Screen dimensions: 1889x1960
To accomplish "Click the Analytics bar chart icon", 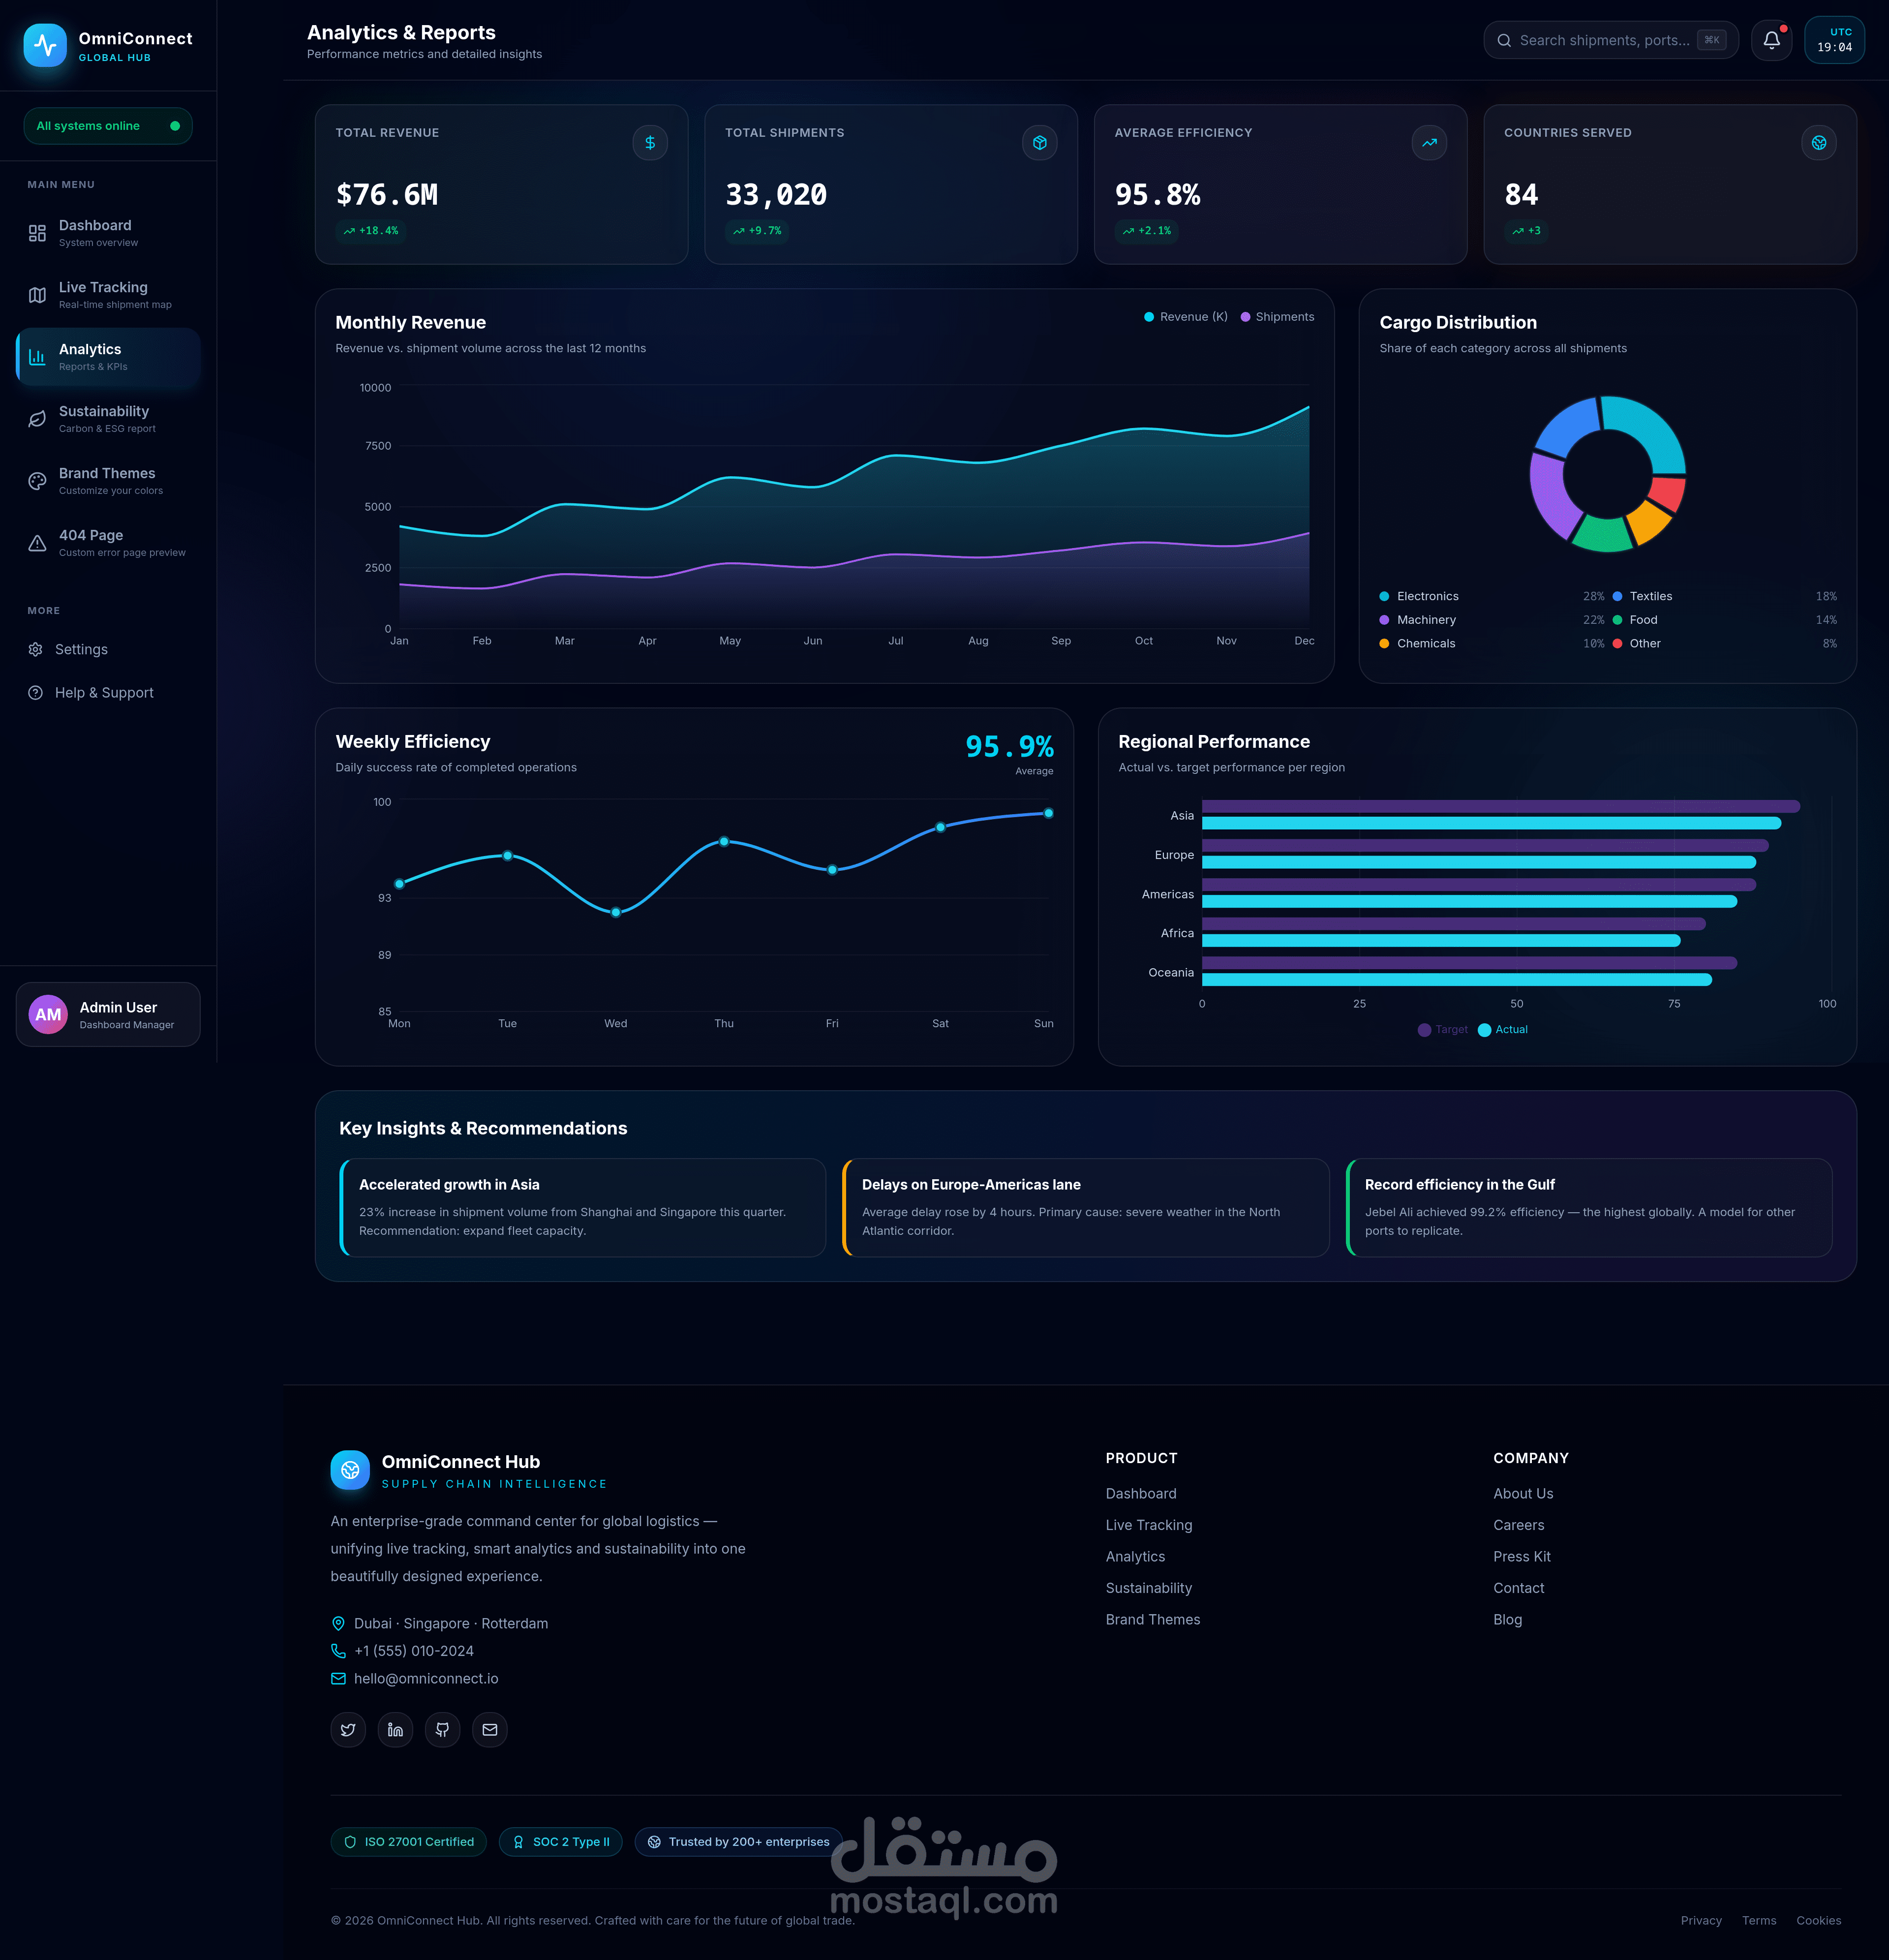I will point(37,357).
